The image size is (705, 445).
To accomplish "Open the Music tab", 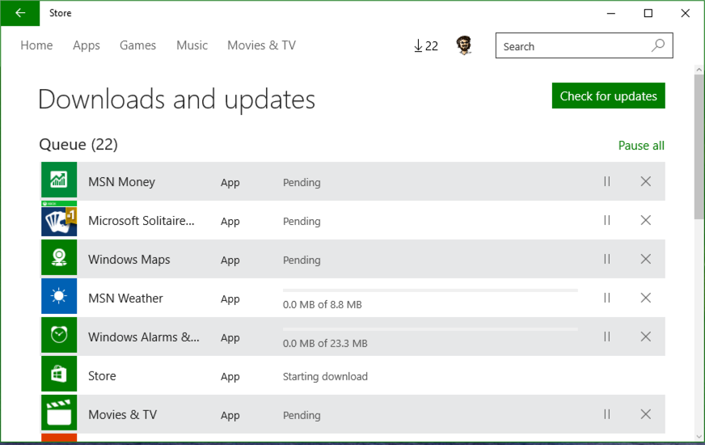I will [192, 45].
